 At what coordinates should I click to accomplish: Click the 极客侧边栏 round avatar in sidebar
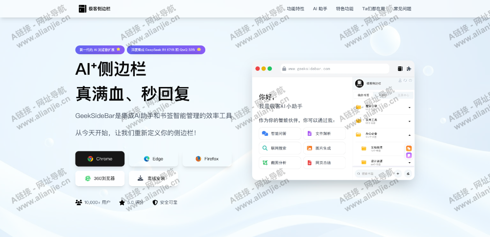(x=359, y=83)
